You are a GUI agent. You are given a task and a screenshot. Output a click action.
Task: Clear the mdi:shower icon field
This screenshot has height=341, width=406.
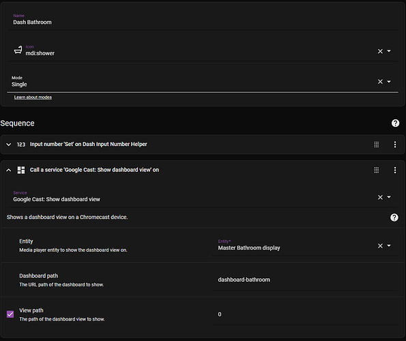pyautogui.click(x=380, y=51)
